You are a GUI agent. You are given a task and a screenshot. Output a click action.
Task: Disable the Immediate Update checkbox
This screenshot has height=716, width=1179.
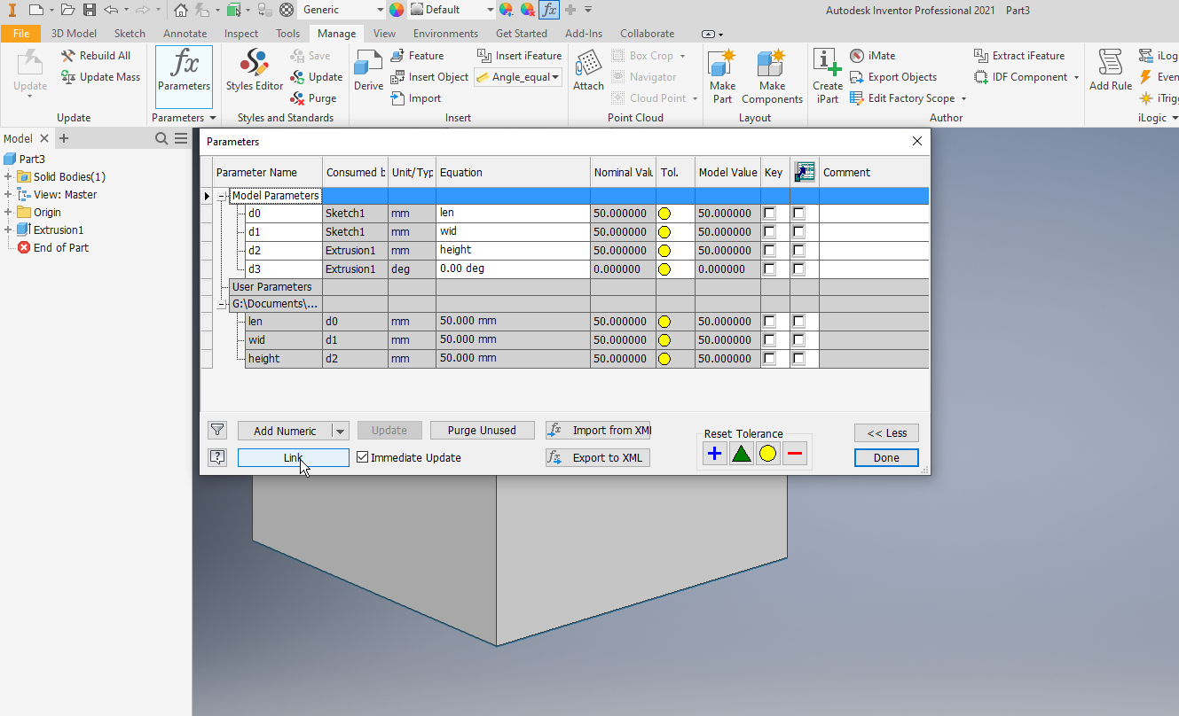coord(362,457)
